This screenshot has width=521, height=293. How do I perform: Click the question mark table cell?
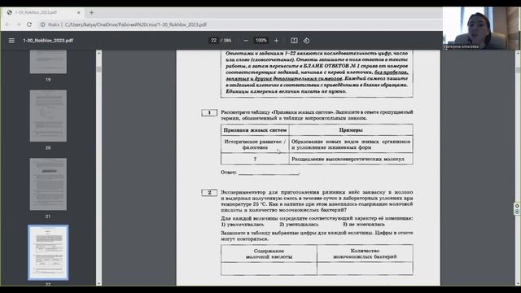coord(255,160)
